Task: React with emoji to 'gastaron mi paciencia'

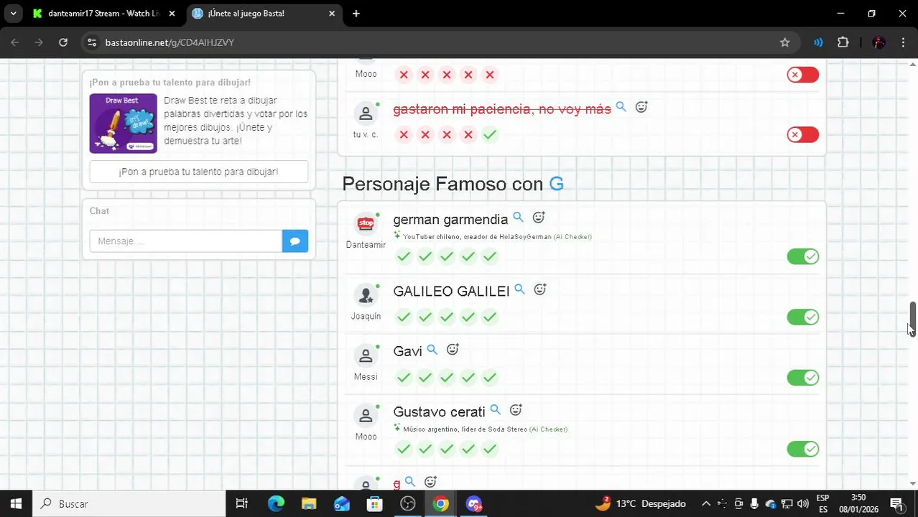Action: [641, 107]
